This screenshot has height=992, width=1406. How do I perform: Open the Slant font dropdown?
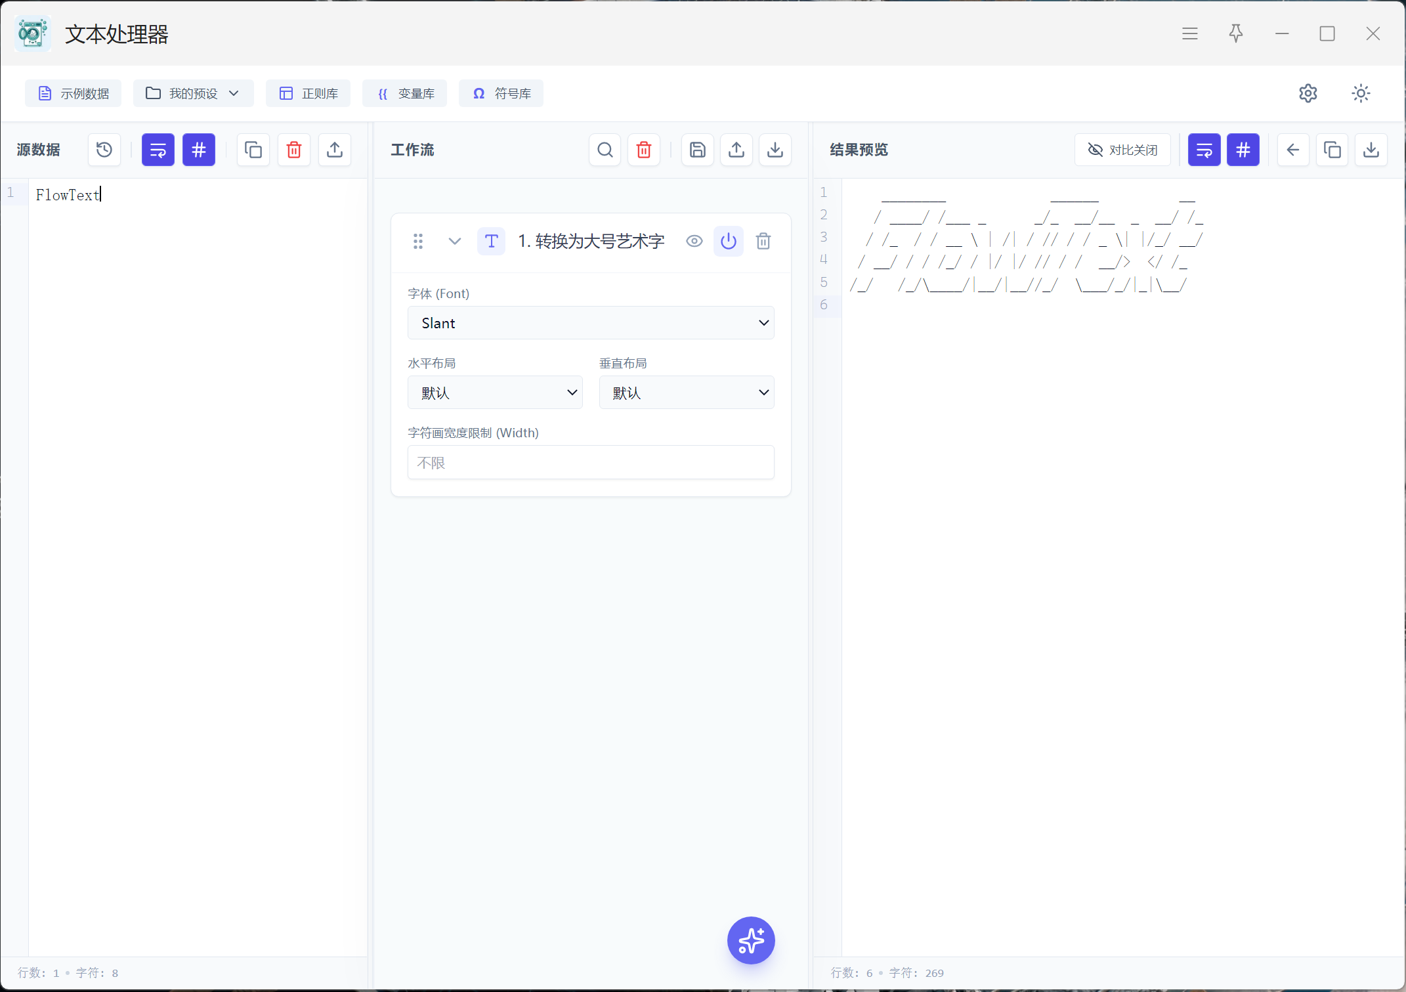(x=590, y=323)
